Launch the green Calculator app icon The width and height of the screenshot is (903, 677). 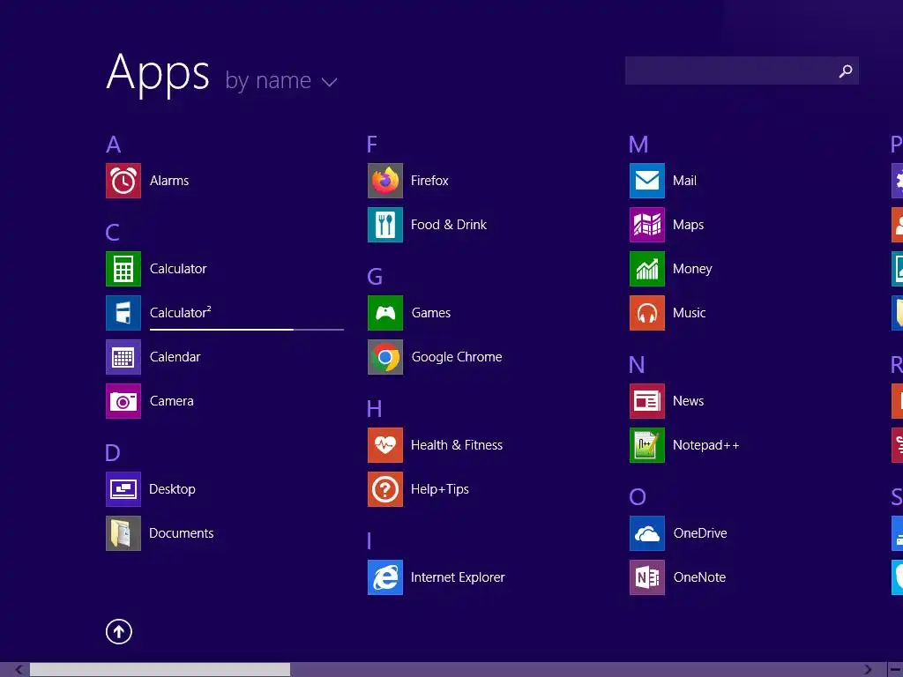click(123, 269)
